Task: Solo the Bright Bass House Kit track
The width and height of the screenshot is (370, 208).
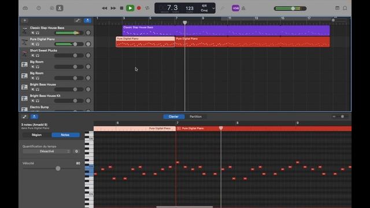Action: pyautogui.click(x=38, y=101)
